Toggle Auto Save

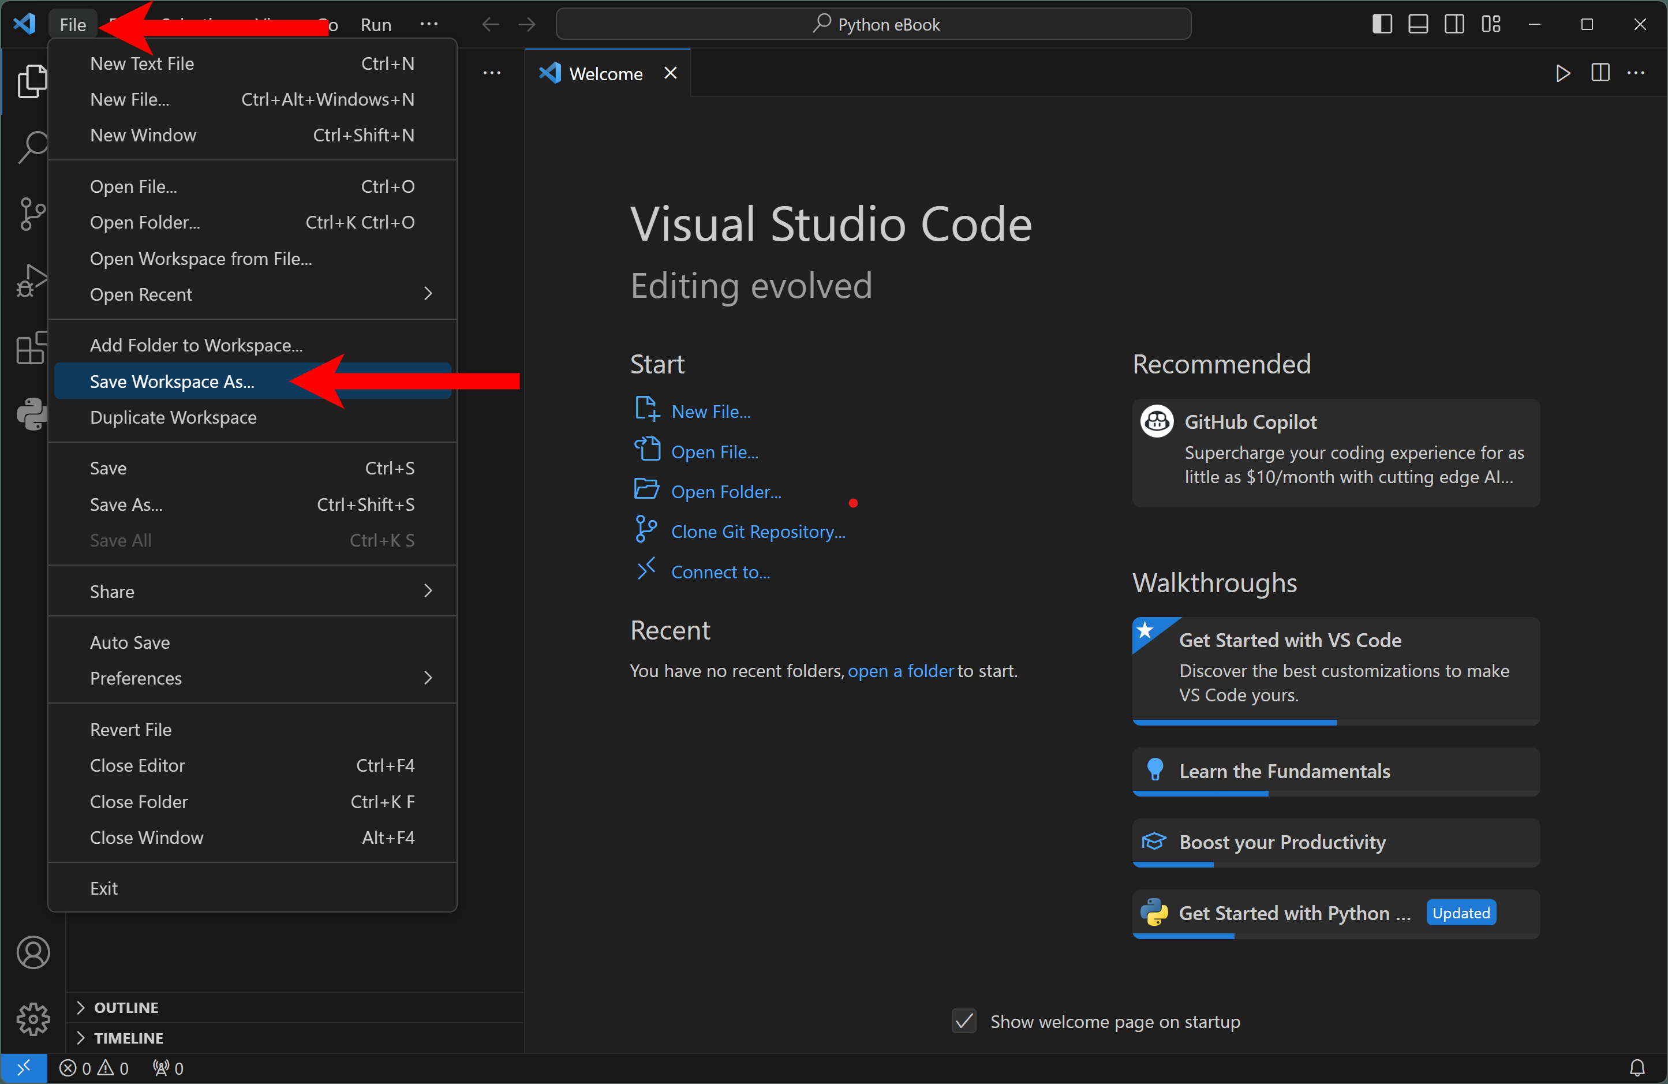coord(252,642)
